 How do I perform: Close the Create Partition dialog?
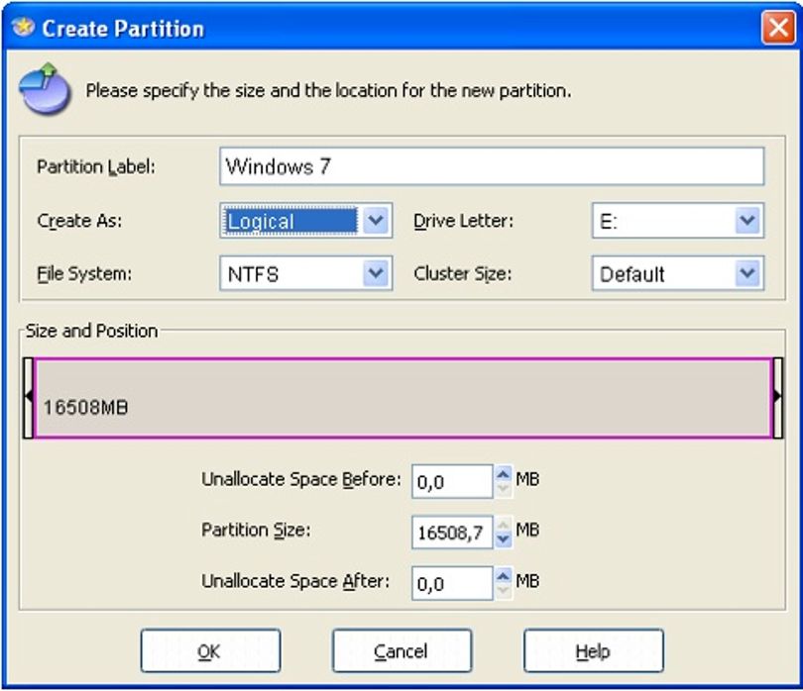[778, 27]
